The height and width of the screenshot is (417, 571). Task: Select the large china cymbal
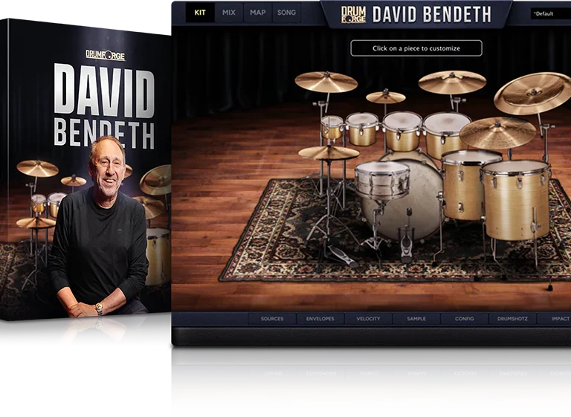[x=532, y=93]
